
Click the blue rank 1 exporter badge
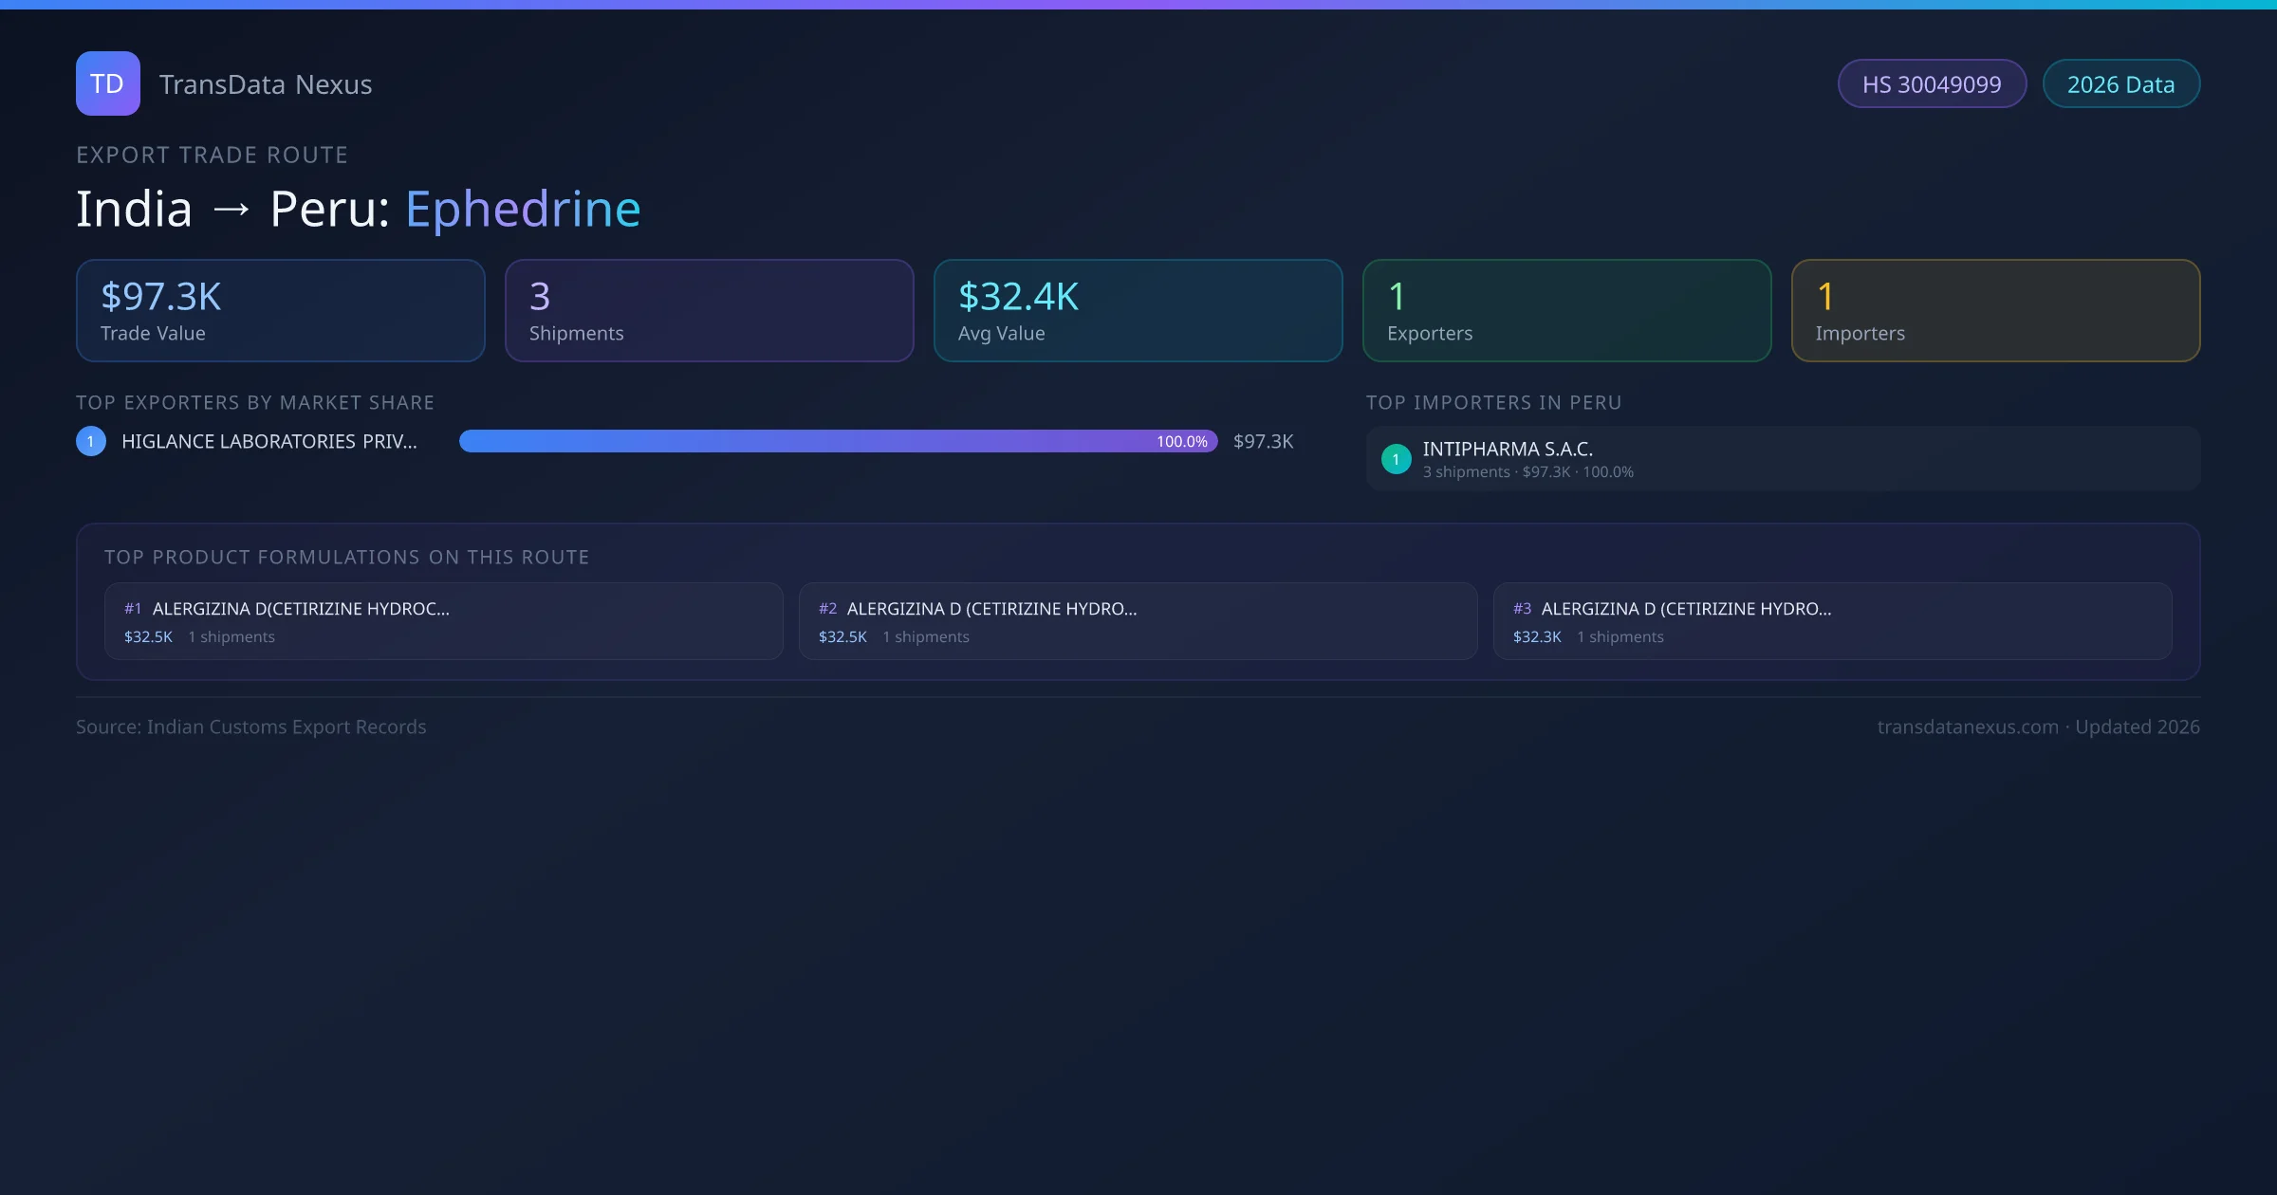point(91,441)
